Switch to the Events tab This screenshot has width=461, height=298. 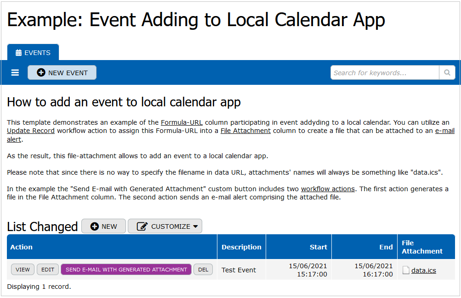pos(33,53)
